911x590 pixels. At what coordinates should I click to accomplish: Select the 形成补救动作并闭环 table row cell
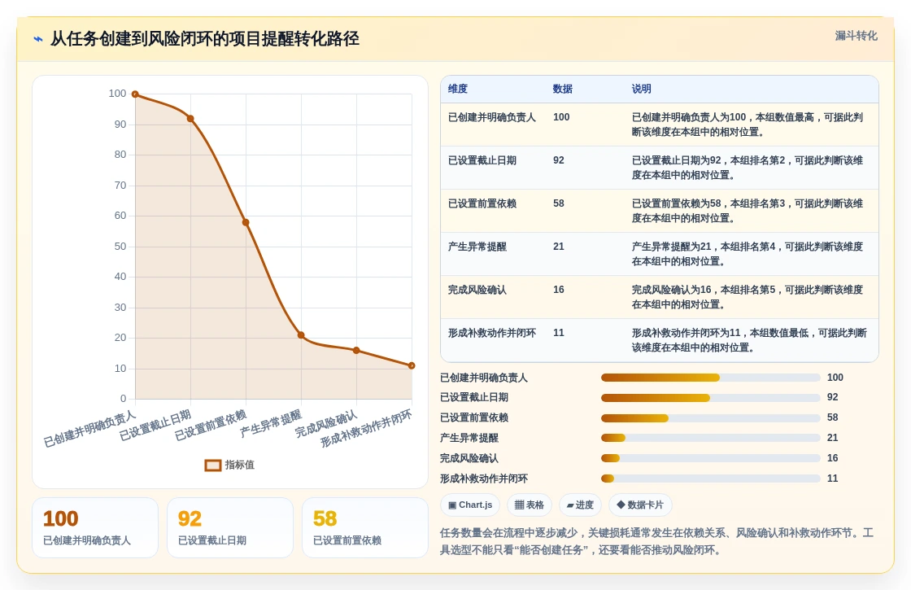(491, 333)
